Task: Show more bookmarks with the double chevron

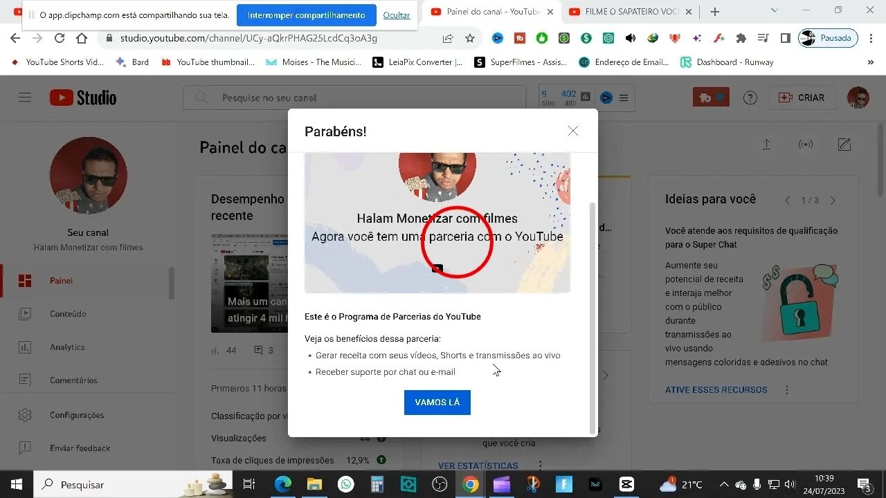Action: [x=871, y=62]
